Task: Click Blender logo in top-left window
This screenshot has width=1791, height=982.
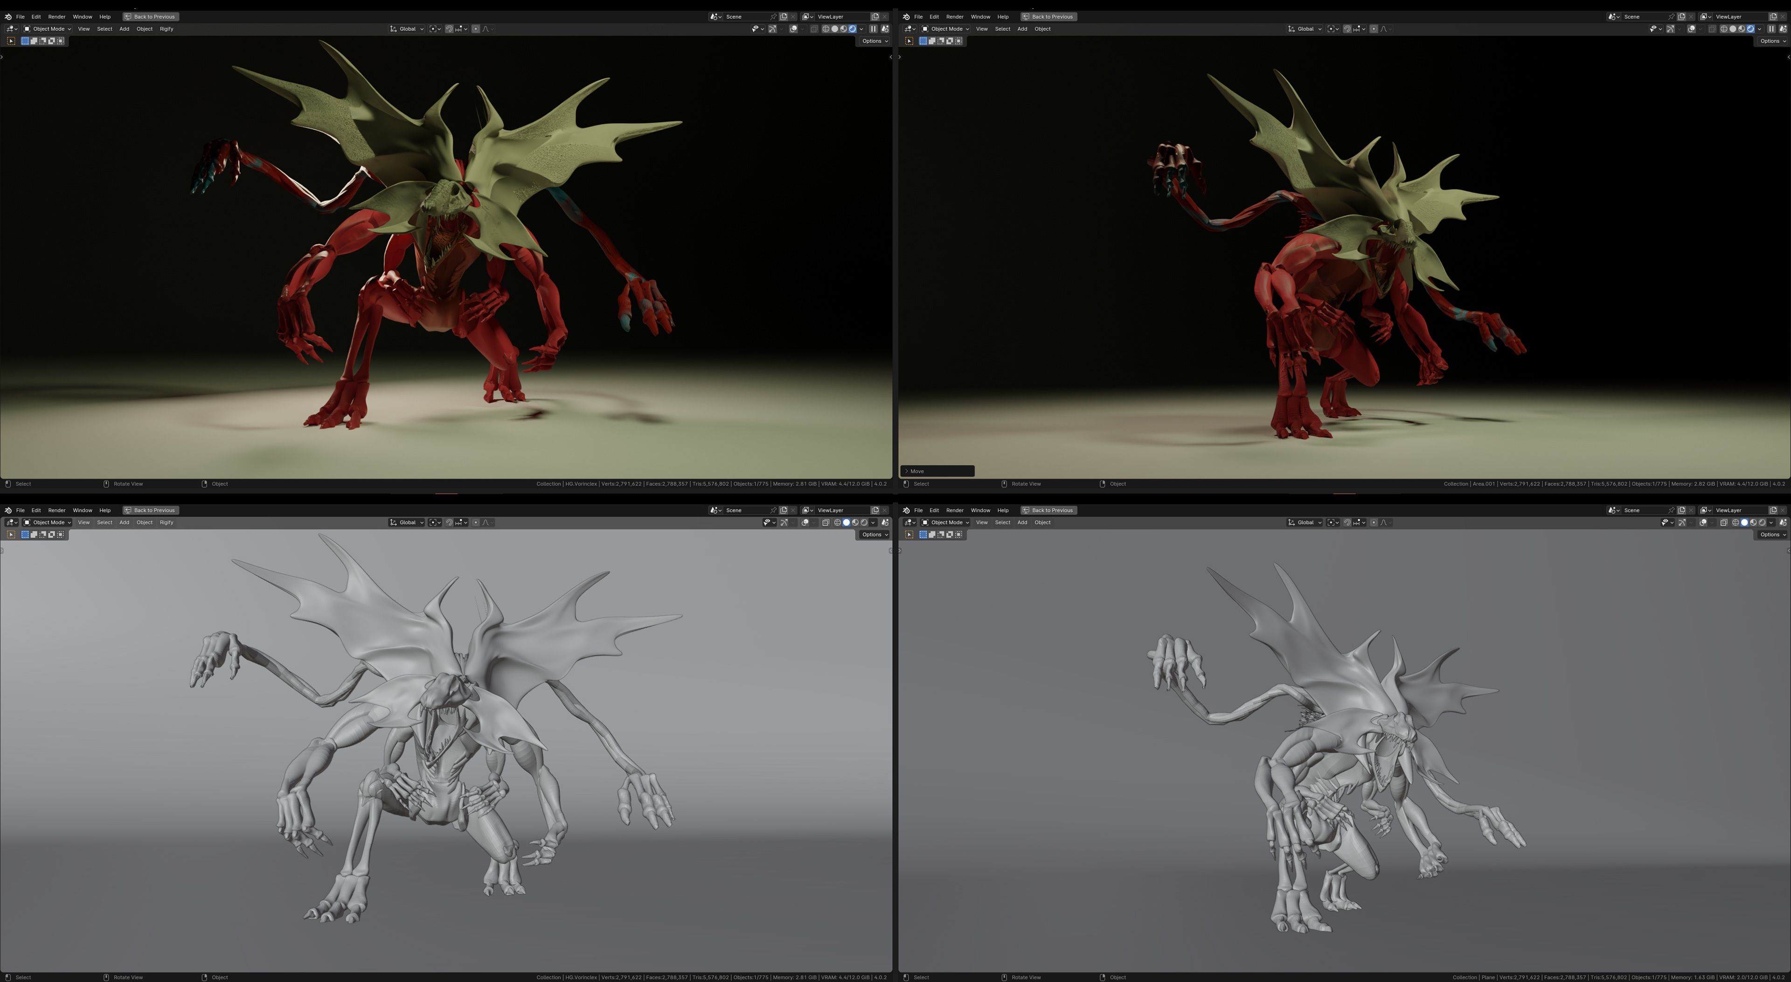Action: point(7,17)
